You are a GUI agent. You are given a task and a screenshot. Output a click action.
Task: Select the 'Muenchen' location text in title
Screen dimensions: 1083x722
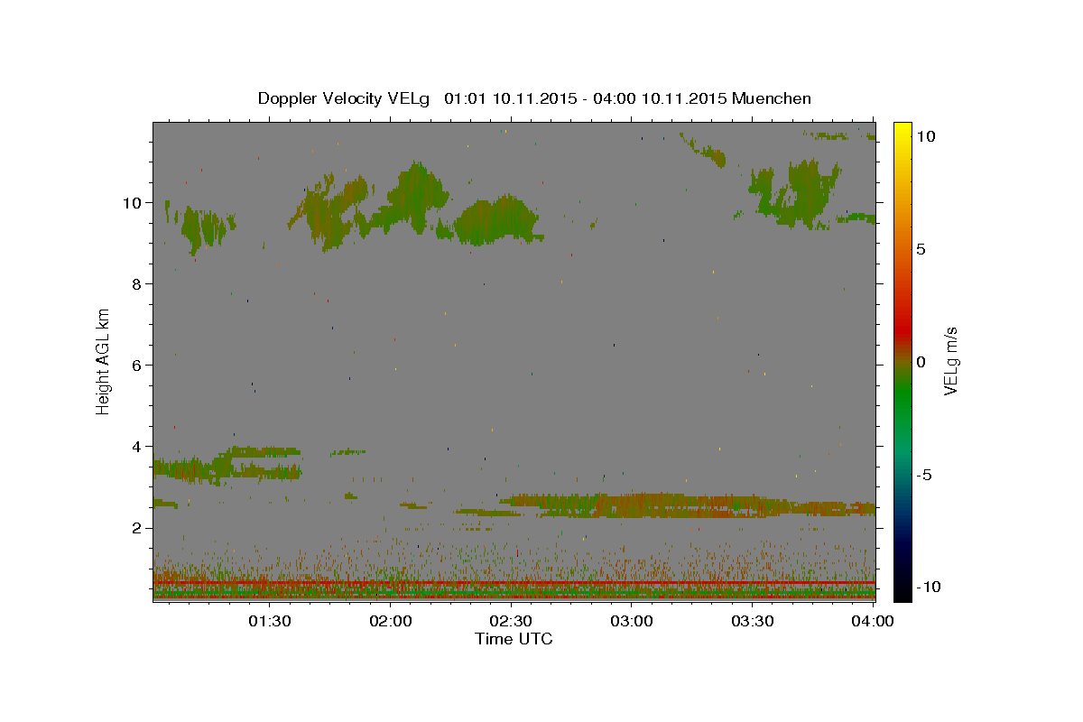(772, 98)
